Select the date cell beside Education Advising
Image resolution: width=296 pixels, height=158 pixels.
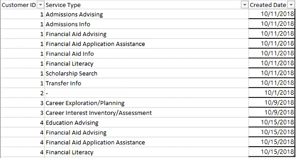(272, 122)
